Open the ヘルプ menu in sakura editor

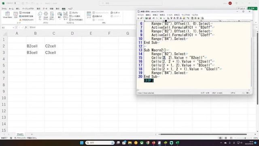[x=195, y=15]
